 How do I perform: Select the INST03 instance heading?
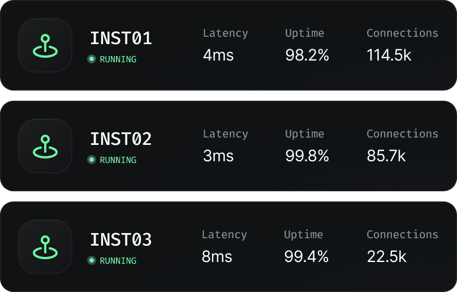[121, 240]
